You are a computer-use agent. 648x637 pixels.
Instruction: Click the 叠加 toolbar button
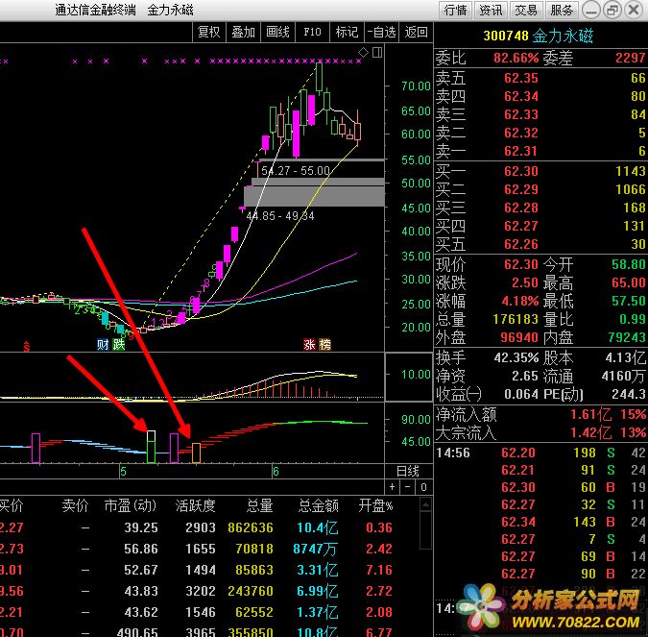[x=243, y=32]
